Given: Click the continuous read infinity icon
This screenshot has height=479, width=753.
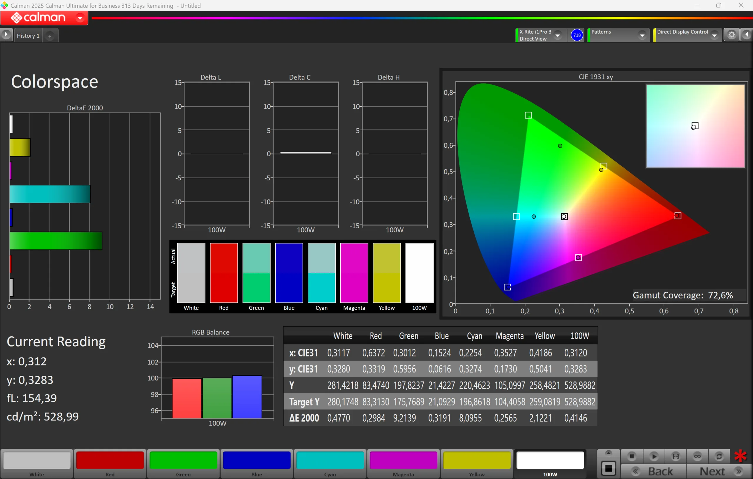Looking at the screenshot, I should tap(697, 456).
